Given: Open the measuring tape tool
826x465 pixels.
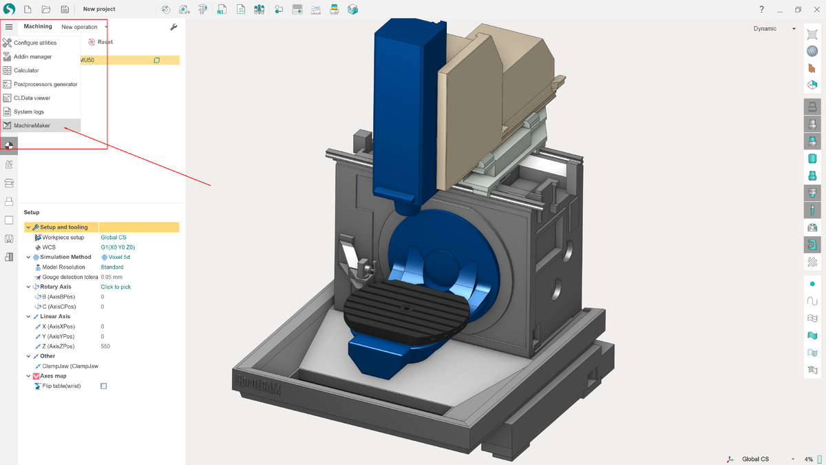Looking at the screenshot, I should [x=184, y=10].
